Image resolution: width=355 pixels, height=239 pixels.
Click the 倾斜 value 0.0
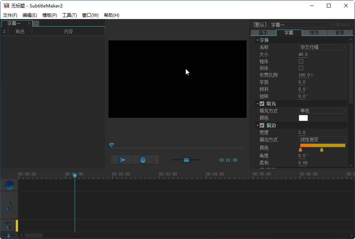click(x=302, y=89)
